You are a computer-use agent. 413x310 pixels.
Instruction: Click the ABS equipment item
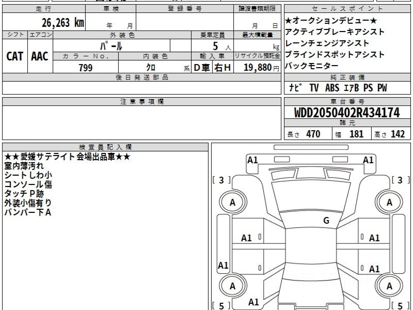(x=332, y=88)
